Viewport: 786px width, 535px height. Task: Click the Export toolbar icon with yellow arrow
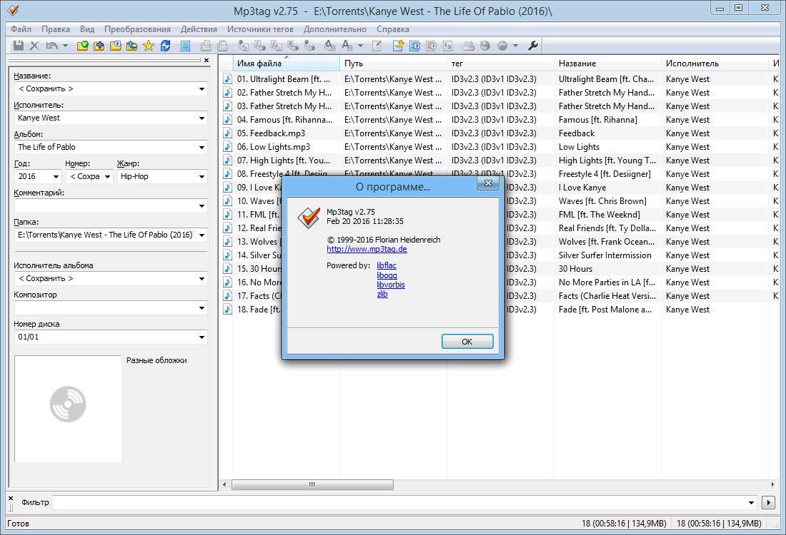click(x=398, y=46)
